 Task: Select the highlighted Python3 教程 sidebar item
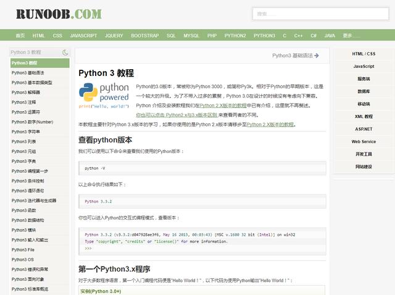tap(39, 63)
